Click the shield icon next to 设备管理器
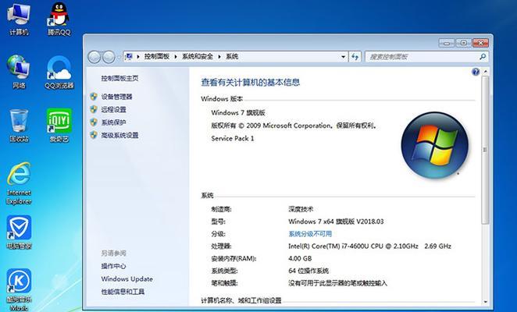The height and width of the screenshot is (312, 517). [94, 97]
